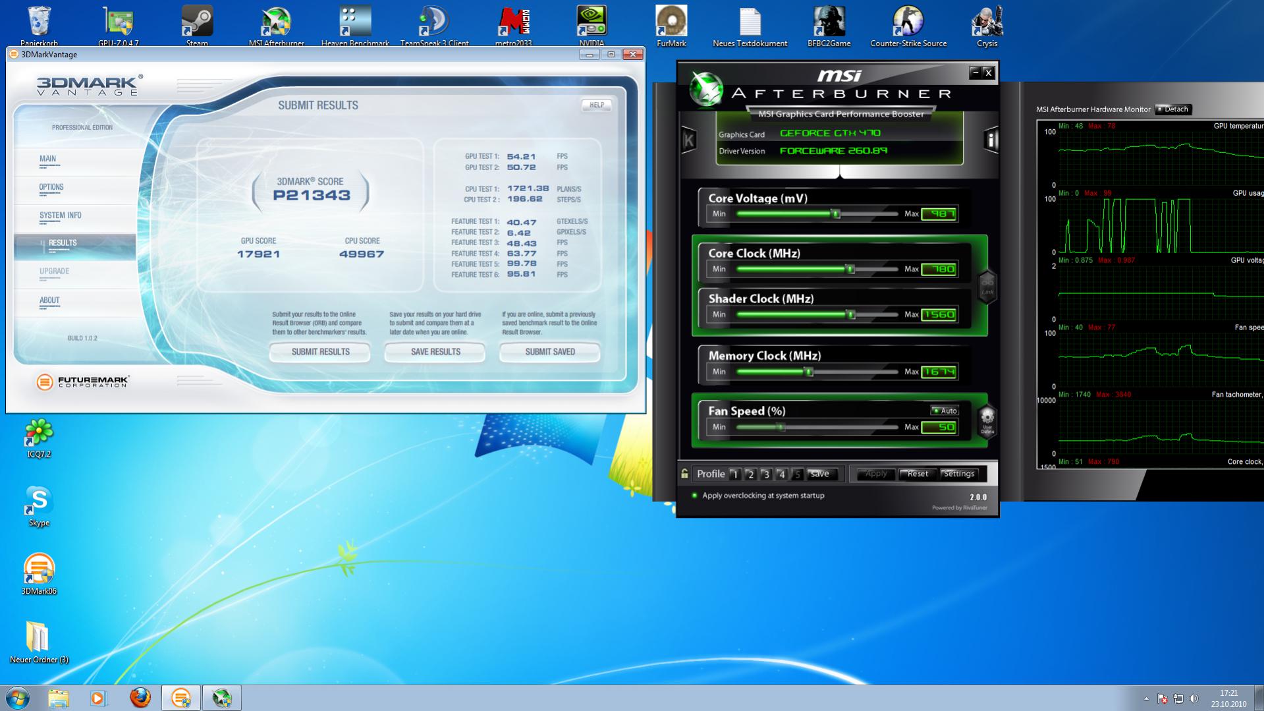Open the Neuer Ordner (3) folder
This screenshot has height=711, width=1264.
pyautogui.click(x=39, y=642)
